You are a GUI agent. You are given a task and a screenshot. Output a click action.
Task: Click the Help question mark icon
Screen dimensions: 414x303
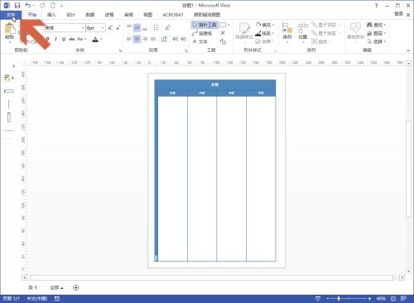point(376,6)
